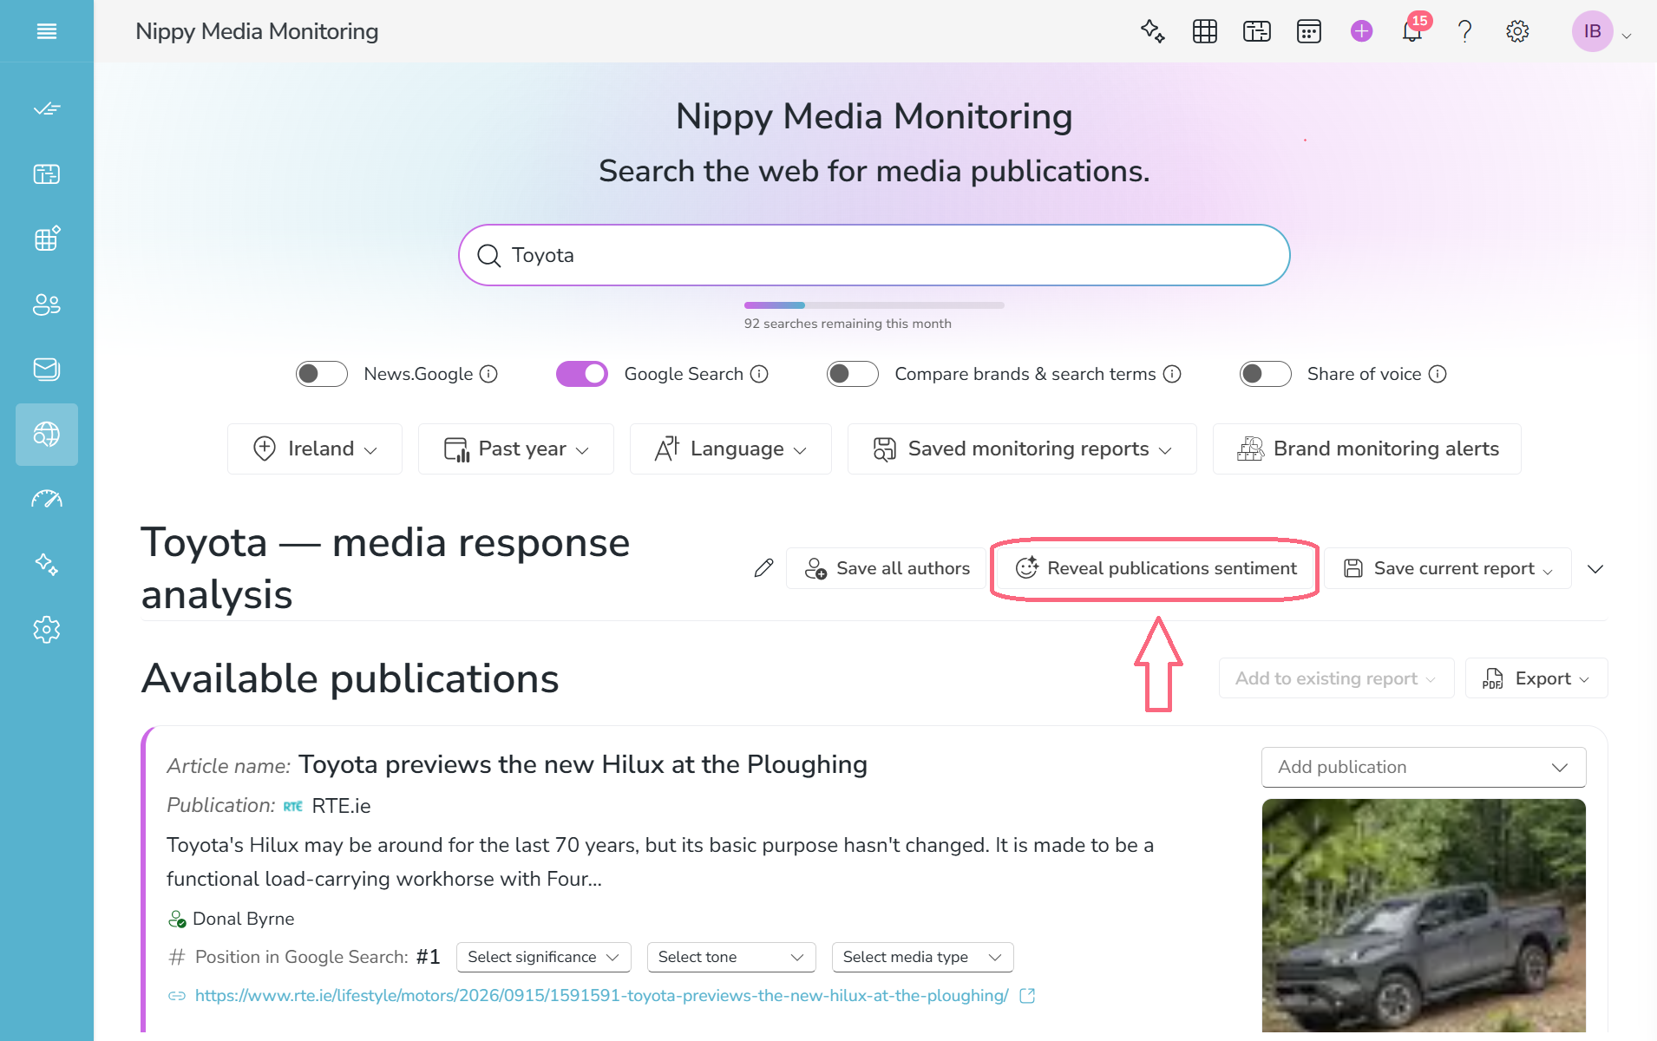
Task: Open the rte.ie Hilux article link
Action: click(x=601, y=996)
